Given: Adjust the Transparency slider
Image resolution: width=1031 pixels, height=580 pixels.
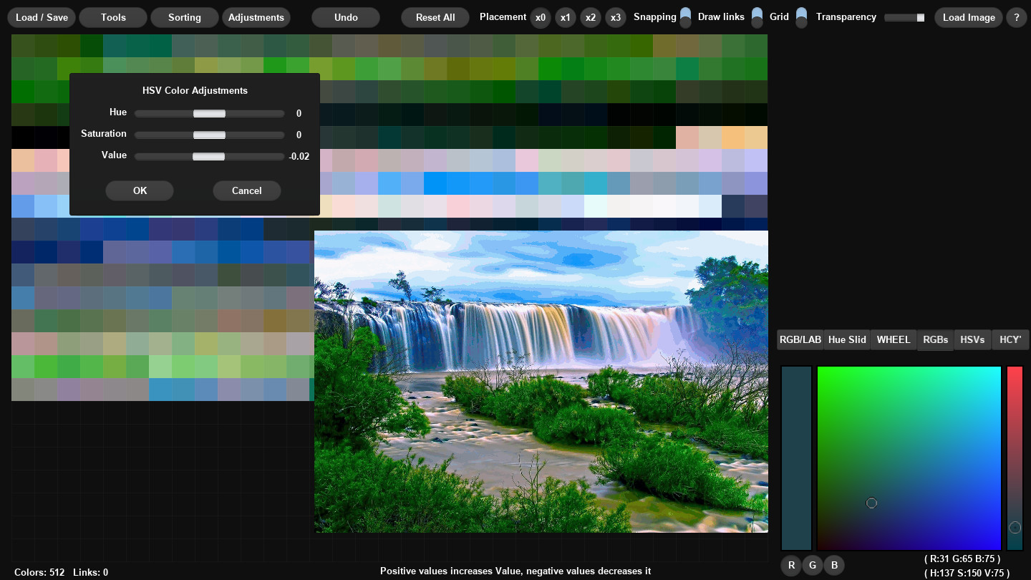Looking at the screenshot, I should 904,17.
